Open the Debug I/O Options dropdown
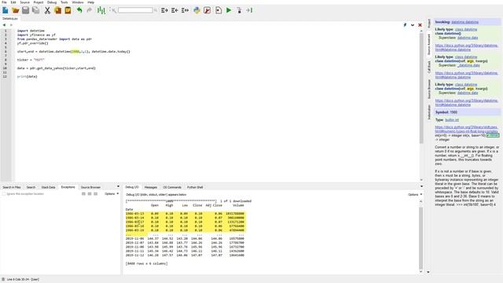 (415, 194)
